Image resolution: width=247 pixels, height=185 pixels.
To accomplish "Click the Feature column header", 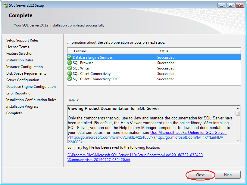I will (x=114, y=51).
